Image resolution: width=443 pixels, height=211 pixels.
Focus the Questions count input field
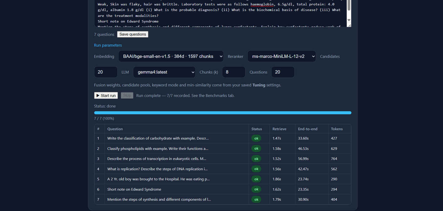[x=283, y=72]
